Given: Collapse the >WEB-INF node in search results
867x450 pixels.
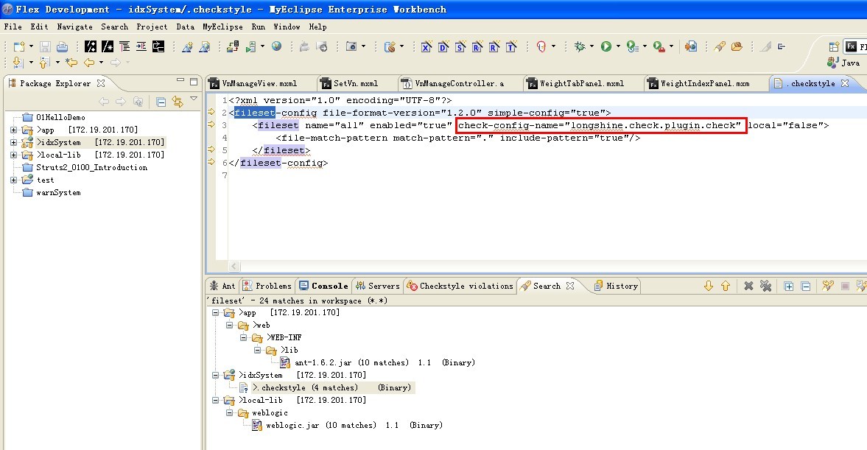Looking at the screenshot, I should (243, 337).
